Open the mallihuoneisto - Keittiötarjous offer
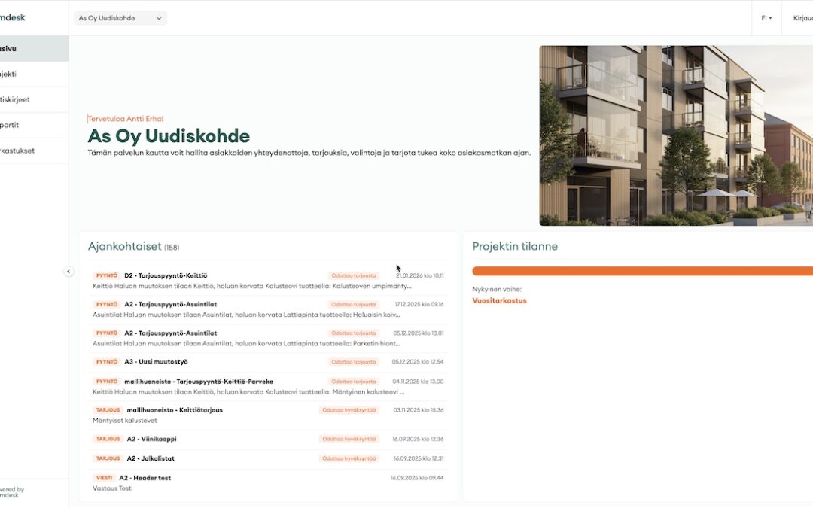813x508 pixels. [175, 410]
